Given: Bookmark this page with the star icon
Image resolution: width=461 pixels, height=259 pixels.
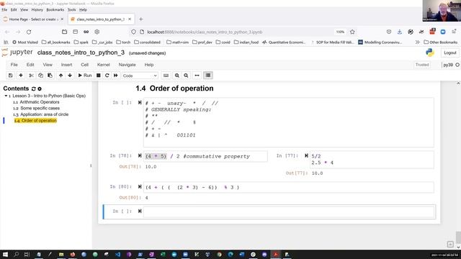Looking at the screenshot, I should tap(352, 32).
